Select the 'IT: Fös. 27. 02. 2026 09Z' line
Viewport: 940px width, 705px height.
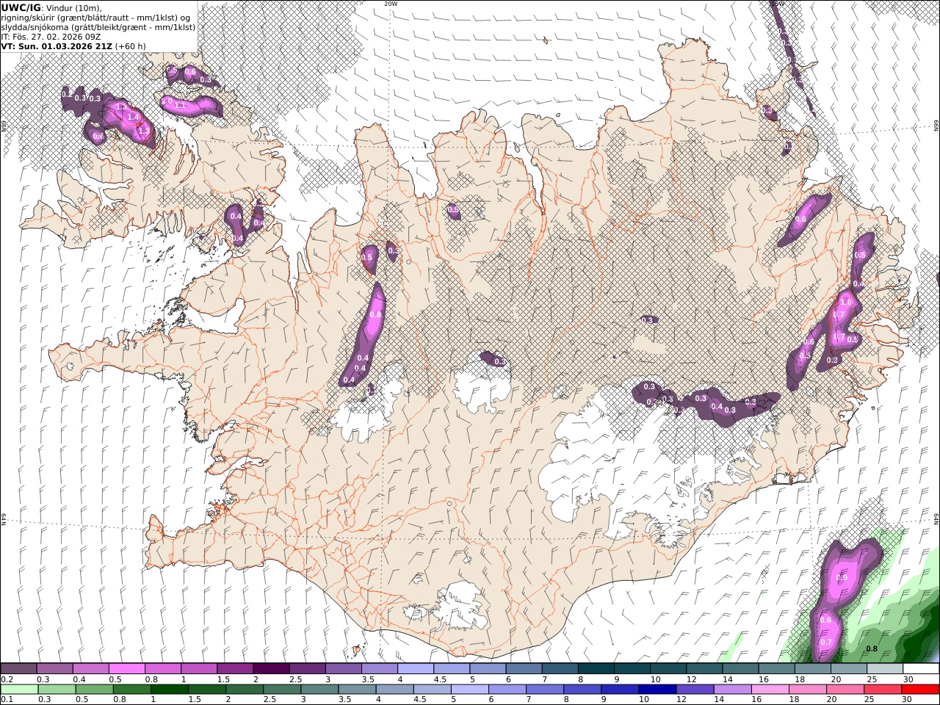click(51, 36)
